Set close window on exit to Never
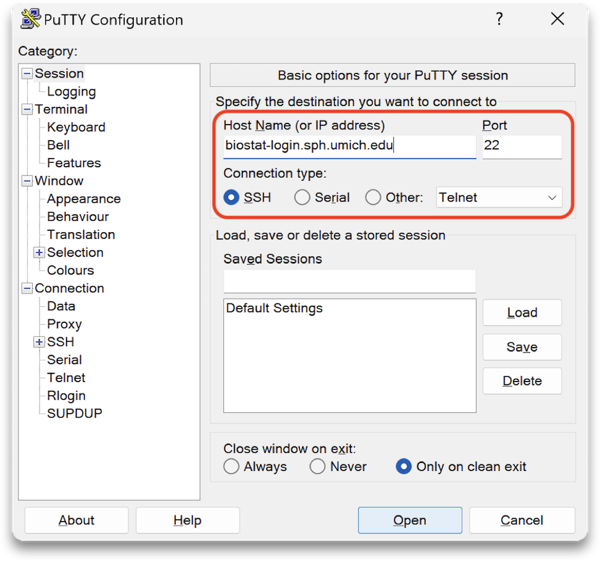600x563 pixels. [317, 467]
